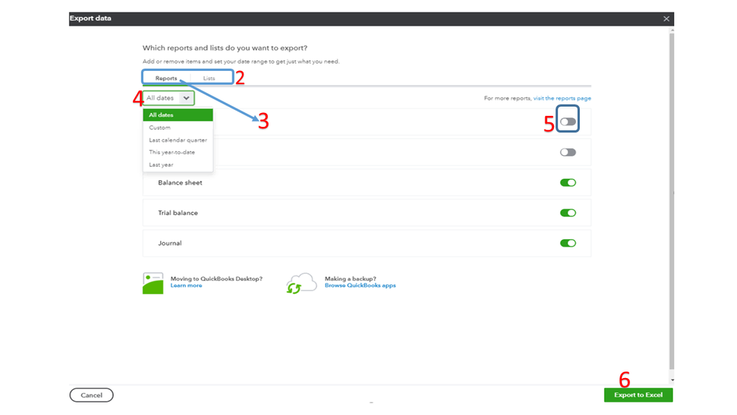737x415 pixels.
Task: Click the cloud backup sync icon
Action: pyautogui.click(x=301, y=284)
